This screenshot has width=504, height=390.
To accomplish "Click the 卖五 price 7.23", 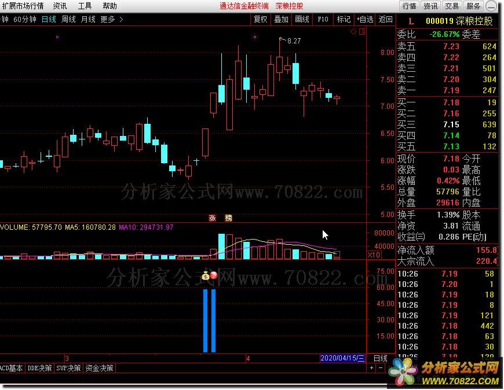I will pyautogui.click(x=451, y=46).
